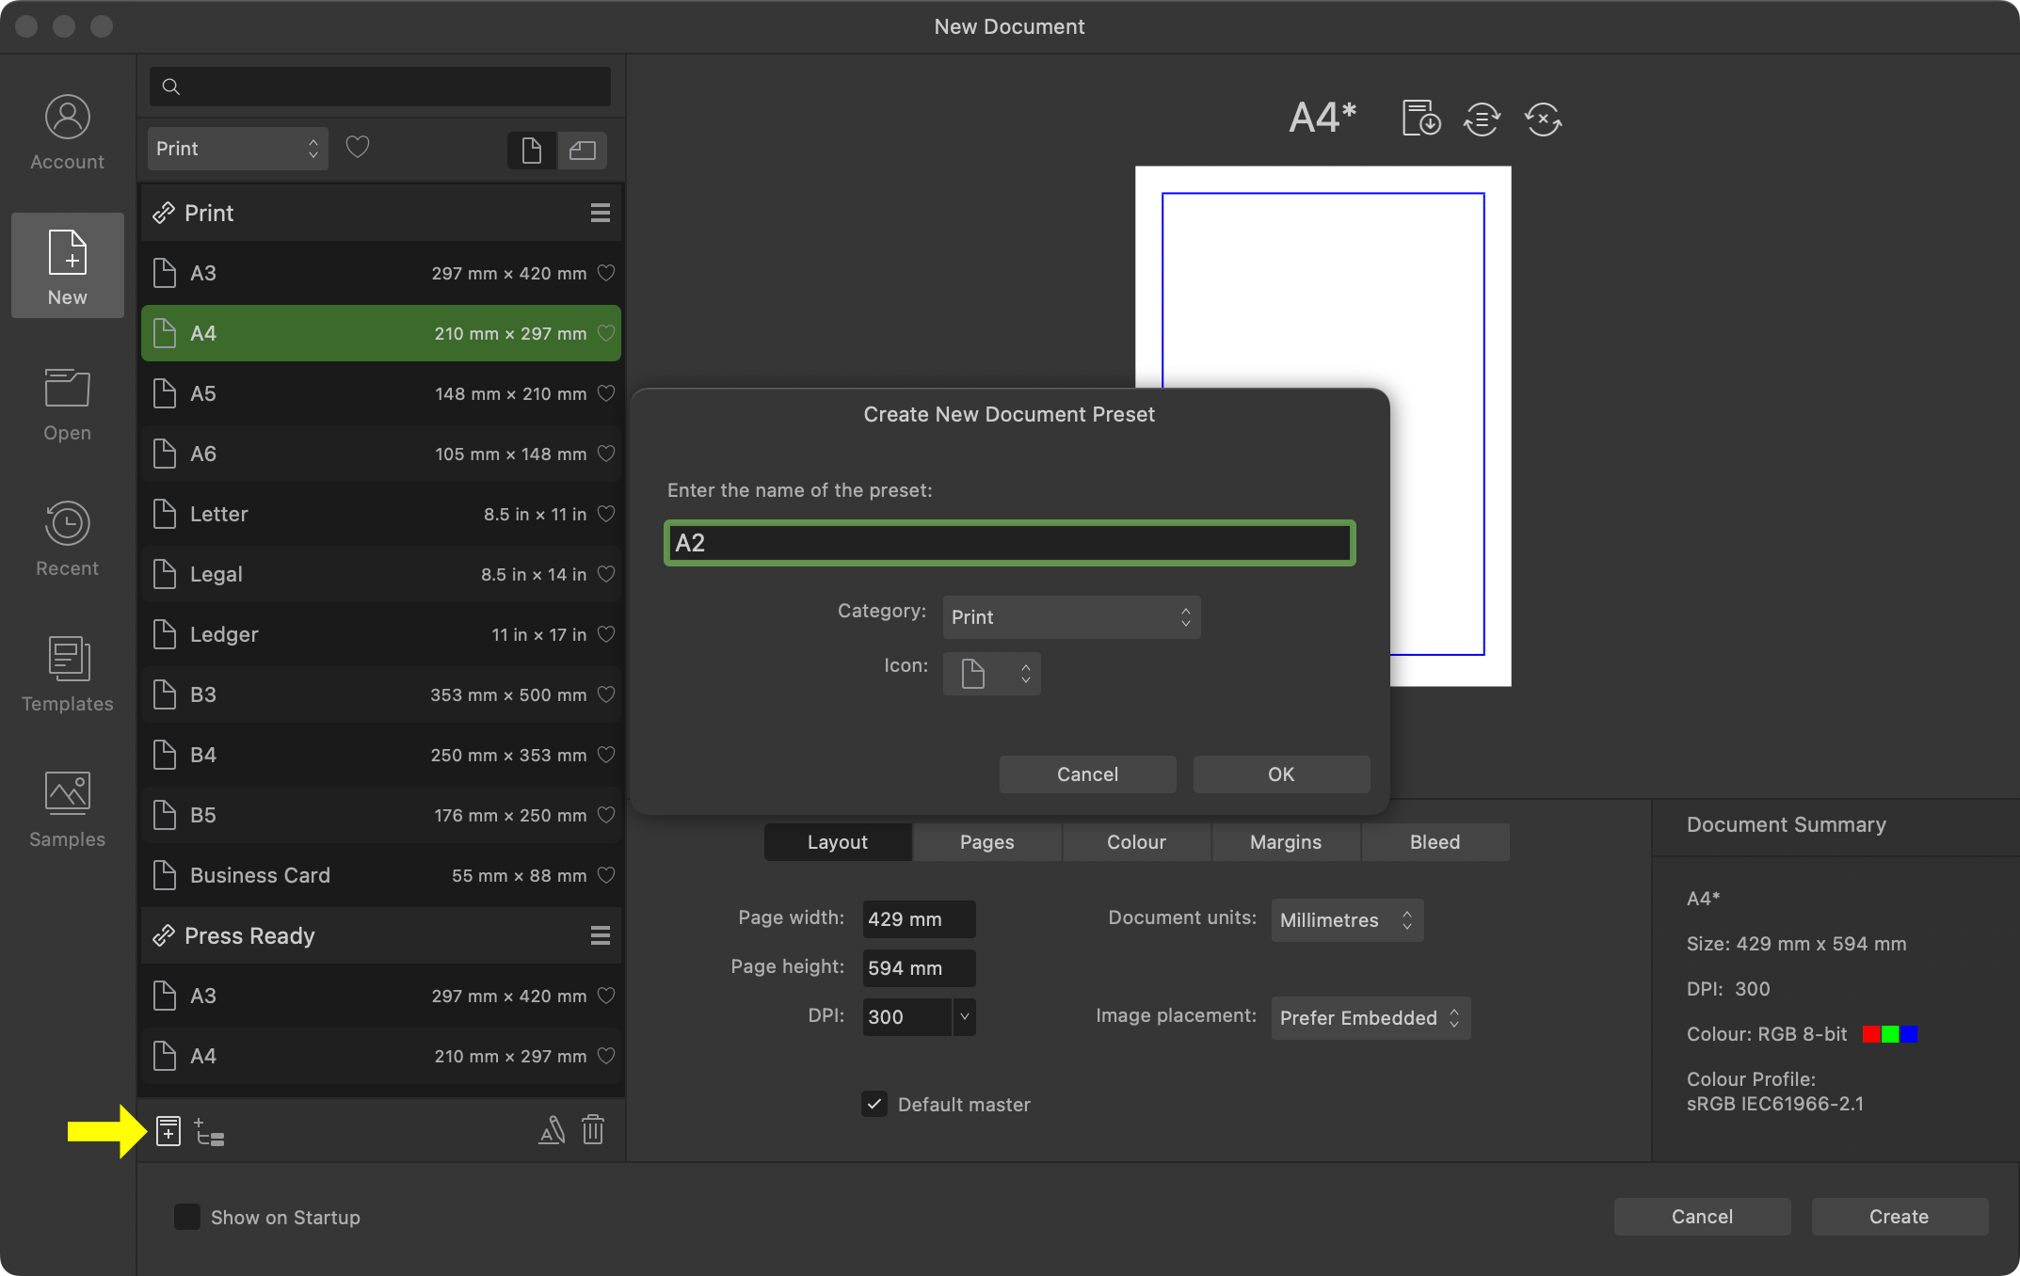Screen dimensions: 2020x1276
Task: Toggle the Default master checkbox
Action: coord(874,1104)
